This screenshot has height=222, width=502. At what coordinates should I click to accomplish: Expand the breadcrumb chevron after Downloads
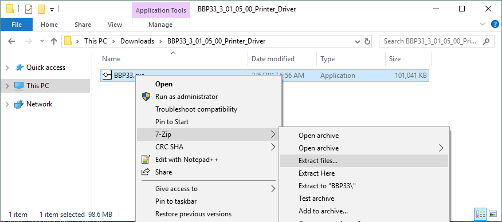pos(160,41)
